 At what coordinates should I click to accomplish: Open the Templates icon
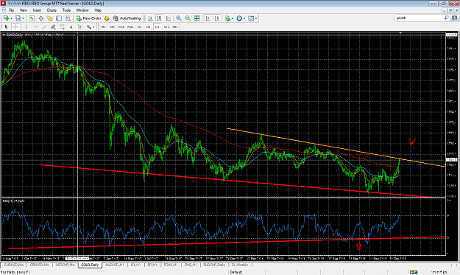[251, 18]
